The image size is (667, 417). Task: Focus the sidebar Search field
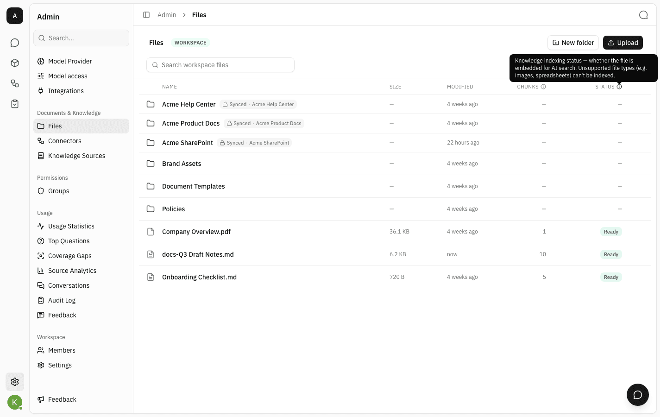81,38
